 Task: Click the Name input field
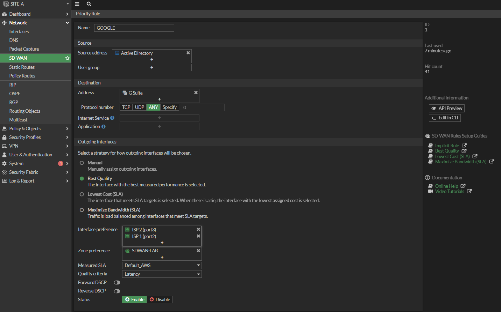coord(134,28)
